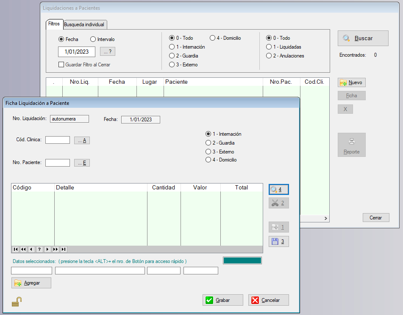Click the padlock unlock icon
This screenshot has width=403, height=315.
pyautogui.click(x=17, y=301)
